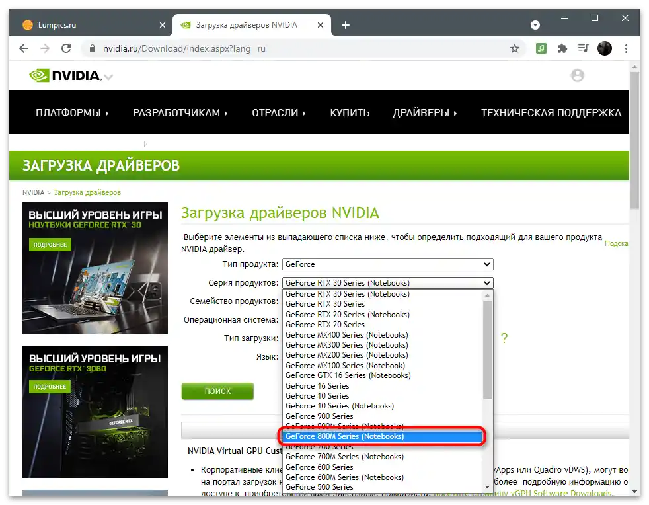The height and width of the screenshot is (505, 649).
Task: Choose GeForce 16 Series option
Action: pyautogui.click(x=383, y=386)
